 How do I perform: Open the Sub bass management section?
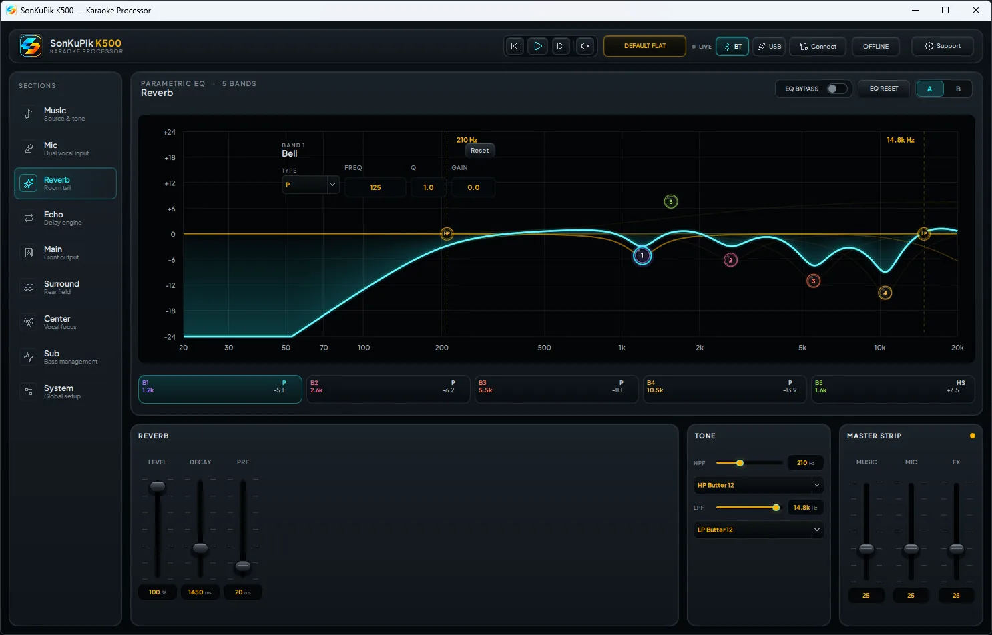[x=65, y=357]
